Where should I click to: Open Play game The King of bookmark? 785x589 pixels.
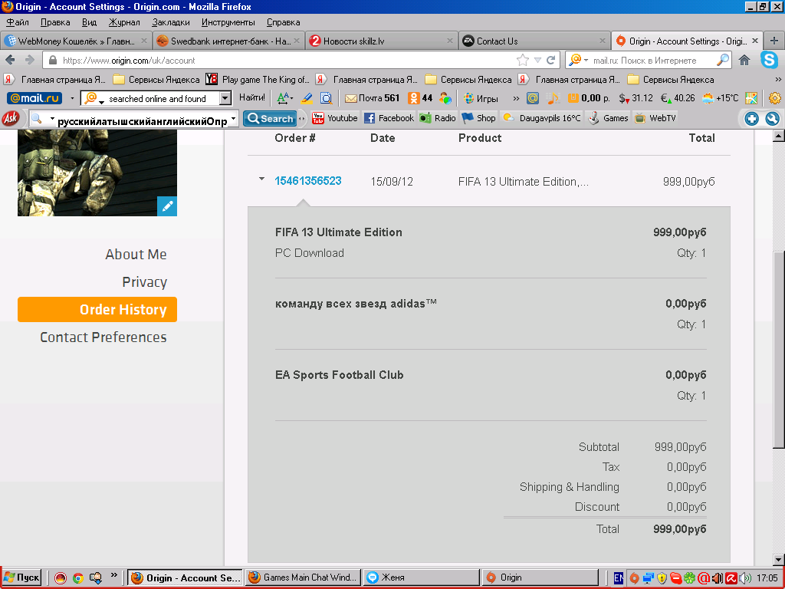pos(258,79)
